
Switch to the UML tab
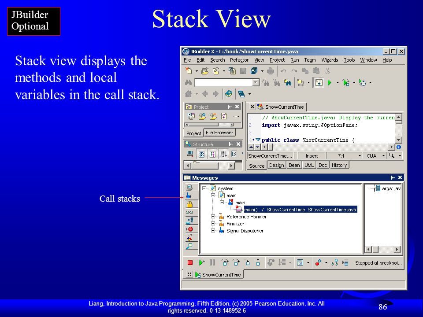point(309,165)
